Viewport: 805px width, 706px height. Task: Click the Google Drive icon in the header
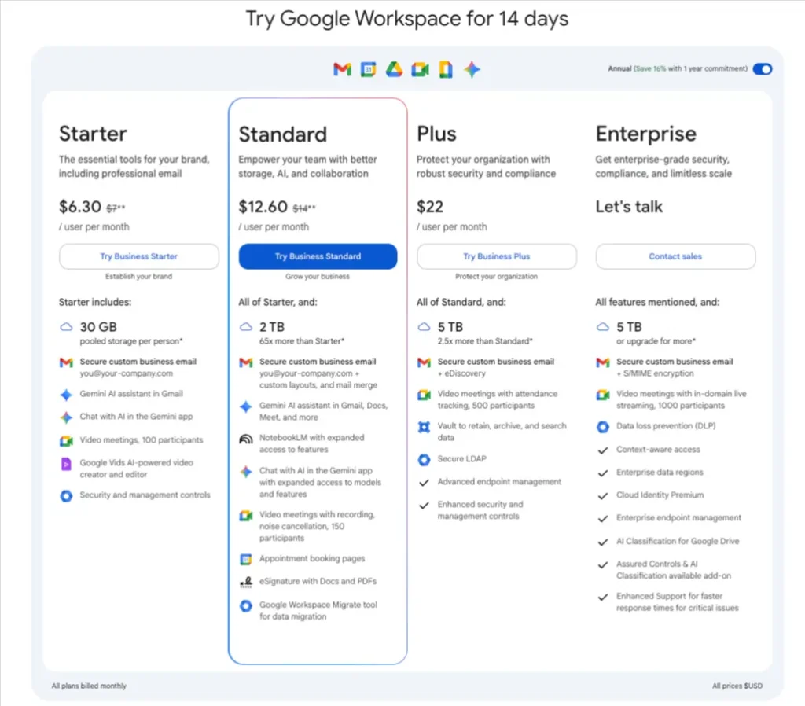coord(393,69)
